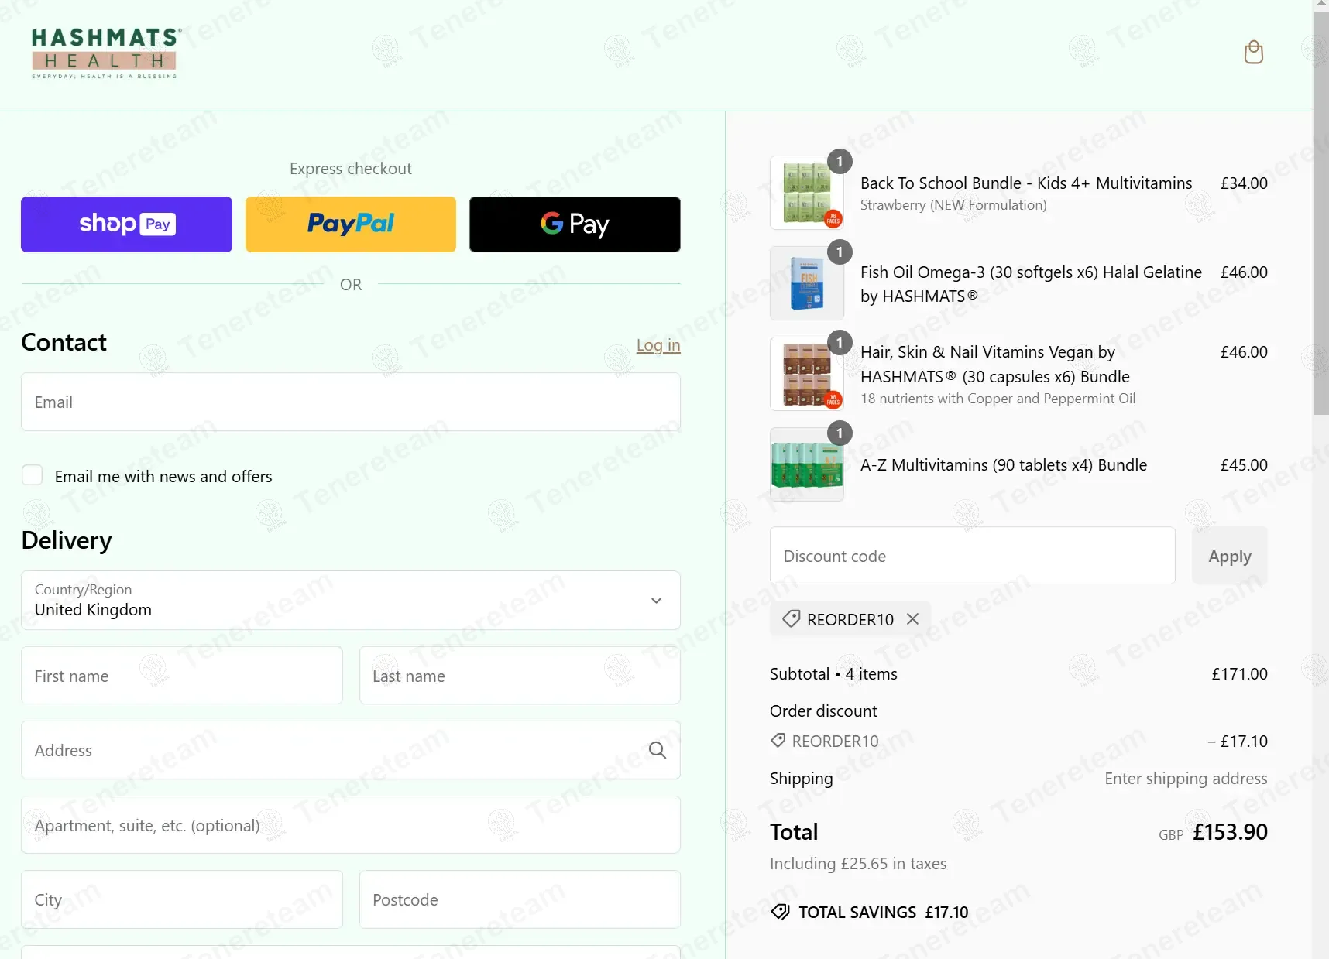This screenshot has height=959, width=1329.
Task: Click the page vertical scrollbar thumb
Action: [x=1320, y=213]
